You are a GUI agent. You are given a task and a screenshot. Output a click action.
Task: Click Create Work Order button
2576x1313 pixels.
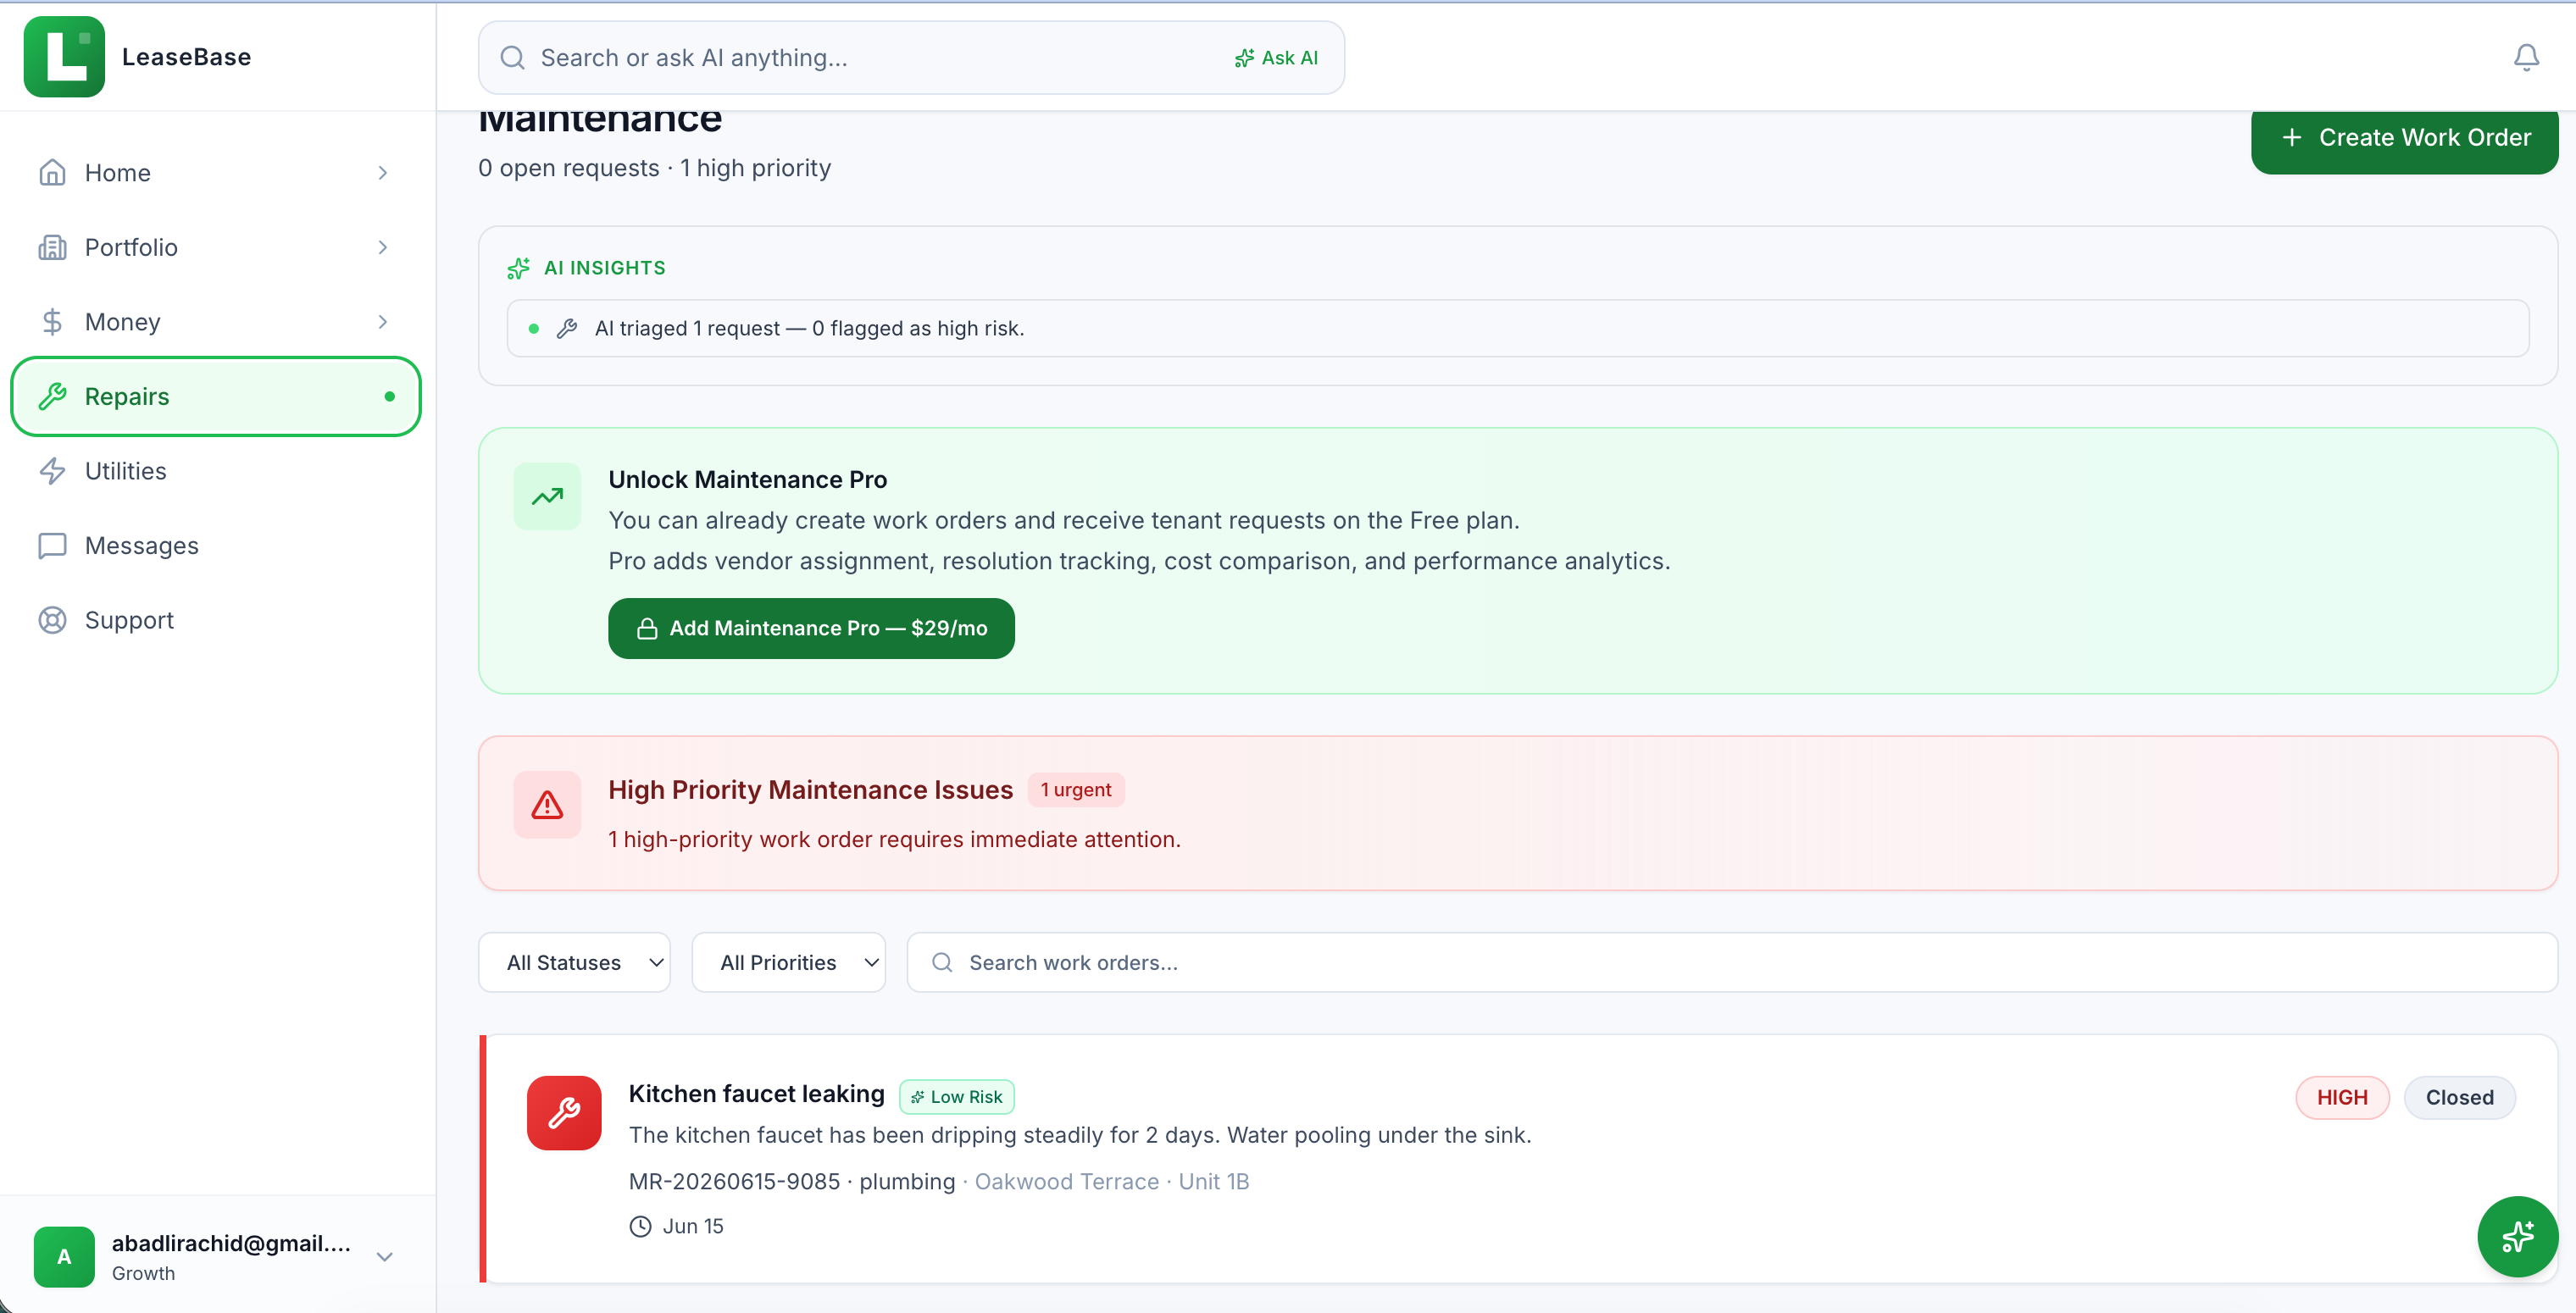coord(2404,138)
